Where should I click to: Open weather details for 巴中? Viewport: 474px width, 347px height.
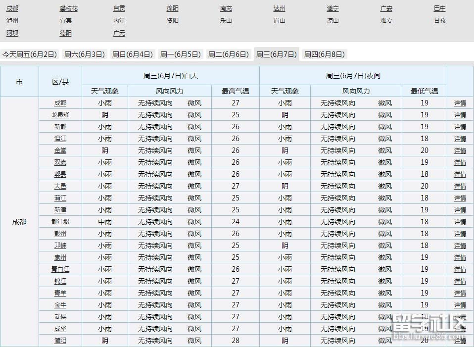click(439, 8)
